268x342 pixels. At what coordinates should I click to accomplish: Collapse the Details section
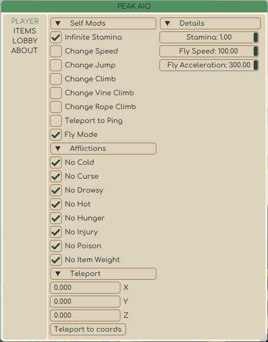point(210,23)
